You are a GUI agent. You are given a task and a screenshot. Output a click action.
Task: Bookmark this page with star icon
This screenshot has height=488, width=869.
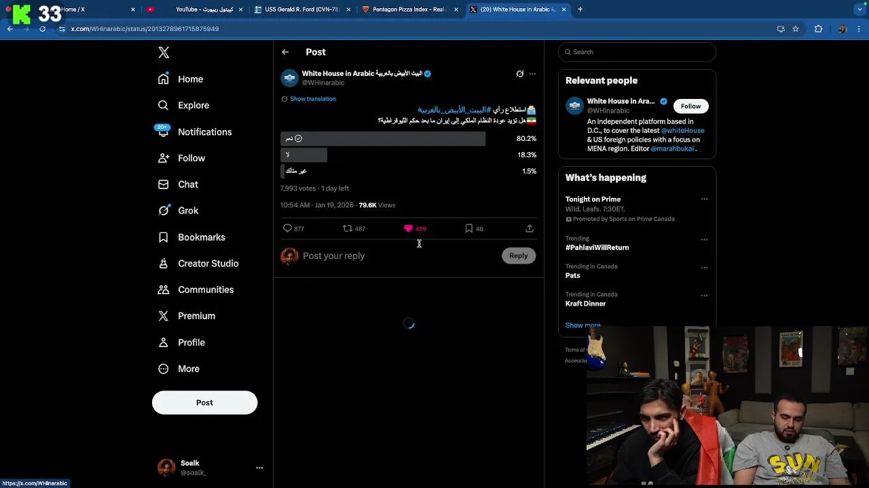coord(796,29)
